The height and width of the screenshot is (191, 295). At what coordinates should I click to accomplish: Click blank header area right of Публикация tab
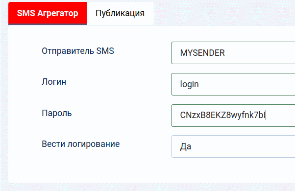(x=224, y=13)
